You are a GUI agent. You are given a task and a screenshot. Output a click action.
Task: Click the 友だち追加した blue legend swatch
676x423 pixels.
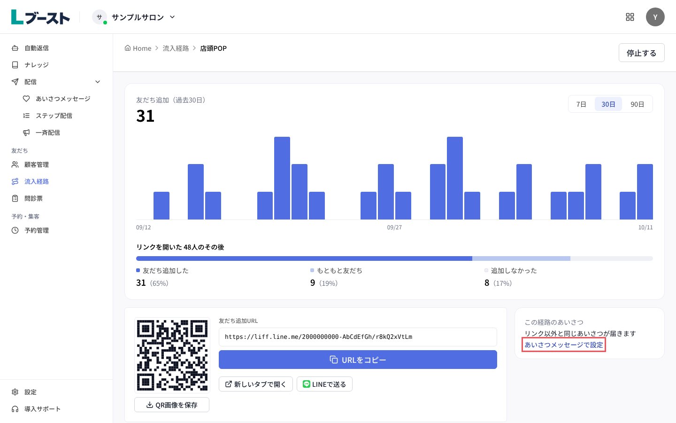pyautogui.click(x=138, y=270)
